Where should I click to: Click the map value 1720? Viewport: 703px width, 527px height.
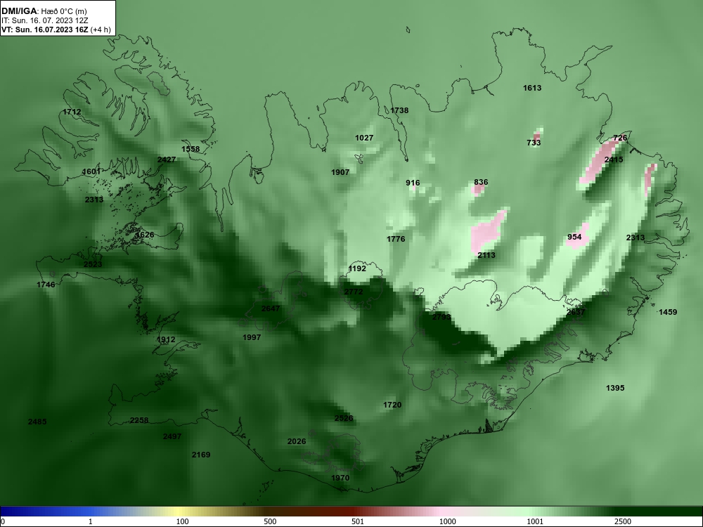click(x=392, y=405)
